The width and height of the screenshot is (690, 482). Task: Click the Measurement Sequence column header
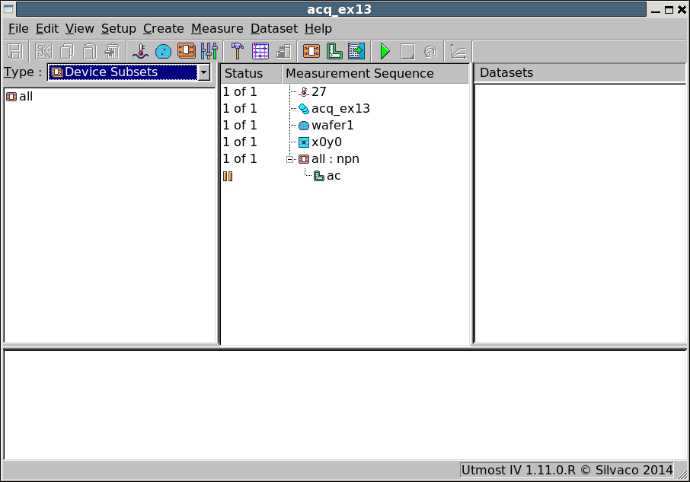point(375,73)
